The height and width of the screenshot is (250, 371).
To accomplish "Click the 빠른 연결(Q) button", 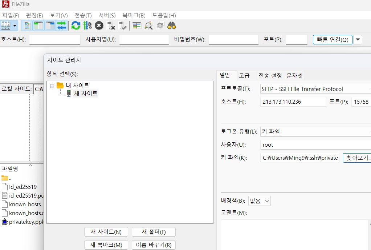I will pos(333,40).
